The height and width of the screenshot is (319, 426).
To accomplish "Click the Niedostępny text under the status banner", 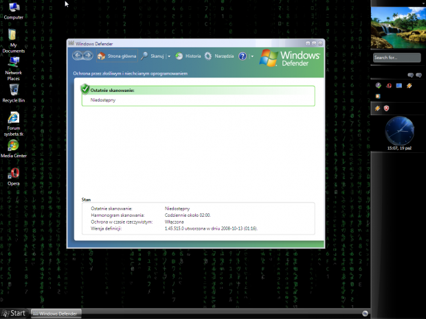I will pyautogui.click(x=103, y=100).
